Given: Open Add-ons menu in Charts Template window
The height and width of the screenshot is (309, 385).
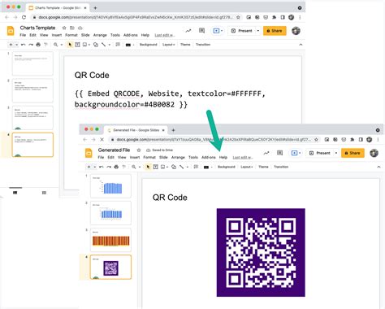Looking at the screenshot, I should [x=131, y=35].
